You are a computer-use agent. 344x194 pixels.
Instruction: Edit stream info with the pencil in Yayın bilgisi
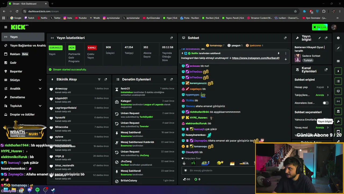click(320, 38)
